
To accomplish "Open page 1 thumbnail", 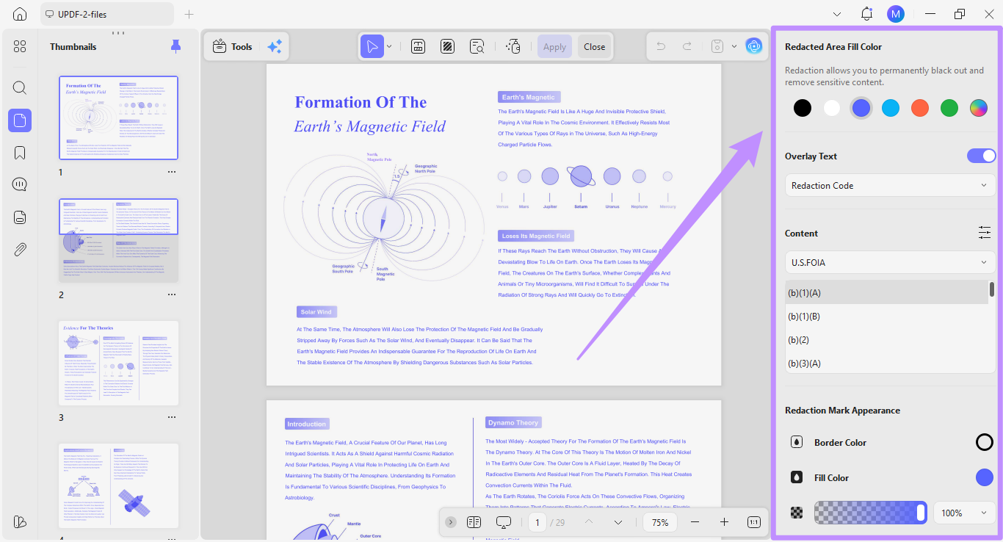I will tap(118, 118).
